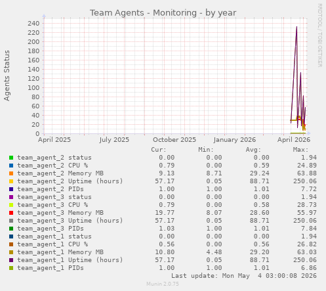This screenshot has height=291, width=326.
Task: Click the Avg: column header
Action: click(x=253, y=150)
